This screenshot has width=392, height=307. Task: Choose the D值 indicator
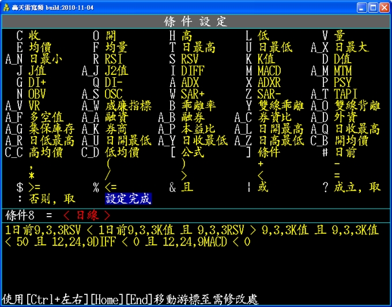tap(343, 59)
